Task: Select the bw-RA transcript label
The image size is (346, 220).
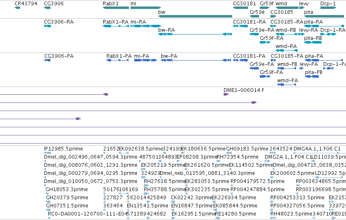Action: (166, 30)
